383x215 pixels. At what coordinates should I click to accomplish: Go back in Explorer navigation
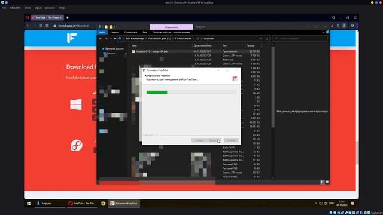(x=101, y=39)
